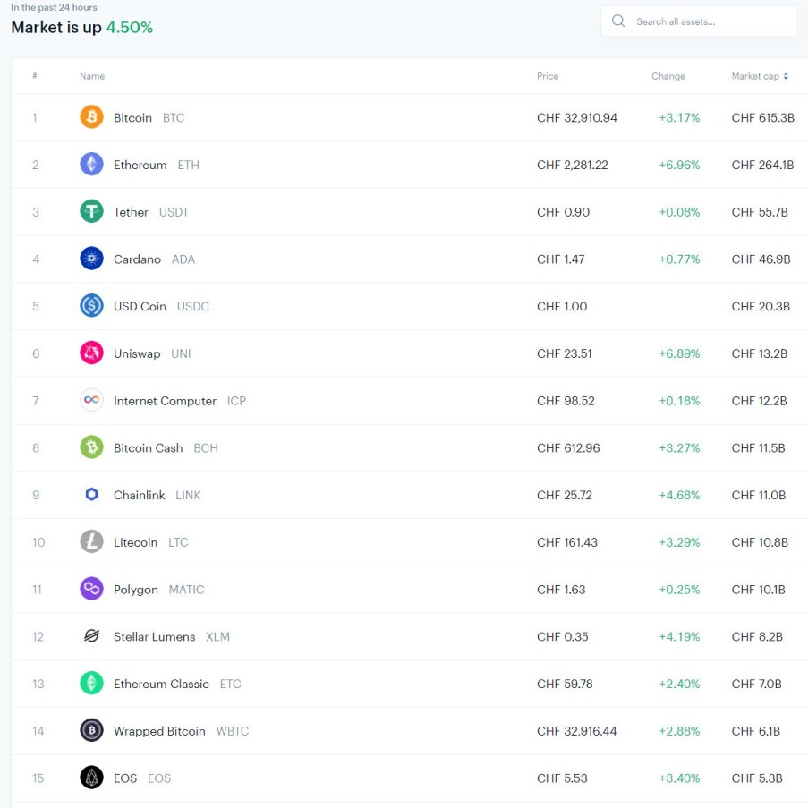Click the Change column header
Viewport: 808px width, 808px height.
(668, 76)
